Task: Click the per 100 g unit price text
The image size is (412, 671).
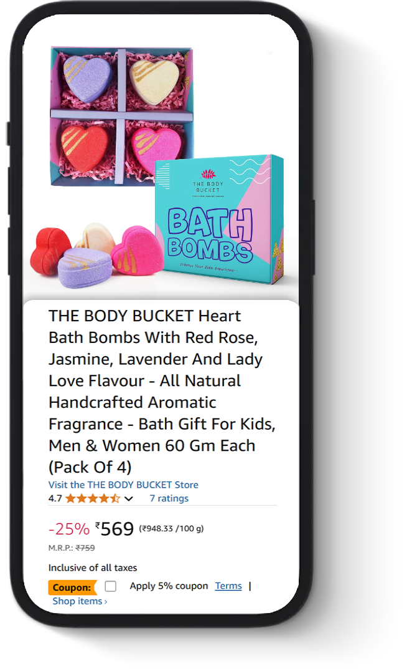Action: click(171, 528)
